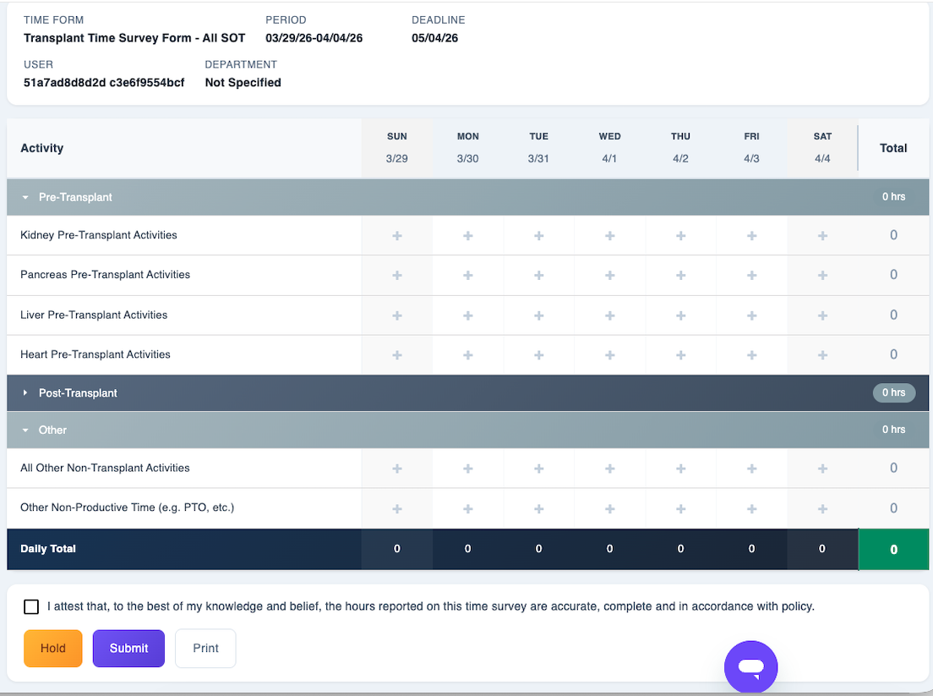Add Other Non-Productive Time for Tuesday 3/31
The width and height of the screenshot is (933, 696).
pos(538,508)
